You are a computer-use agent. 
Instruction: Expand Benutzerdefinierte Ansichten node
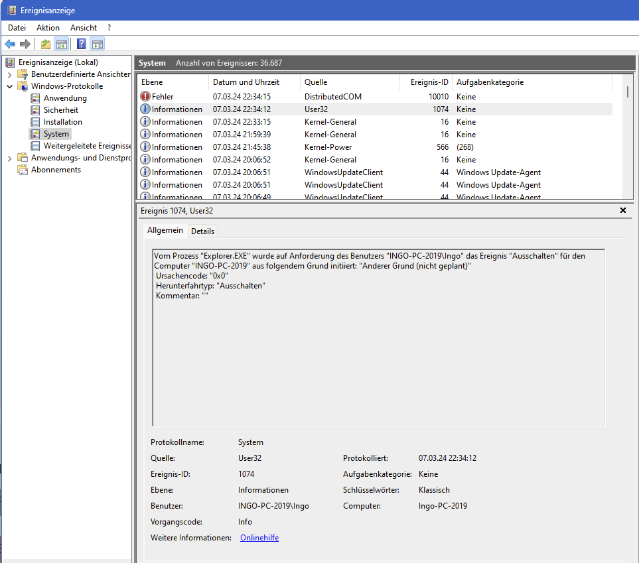[x=9, y=74]
